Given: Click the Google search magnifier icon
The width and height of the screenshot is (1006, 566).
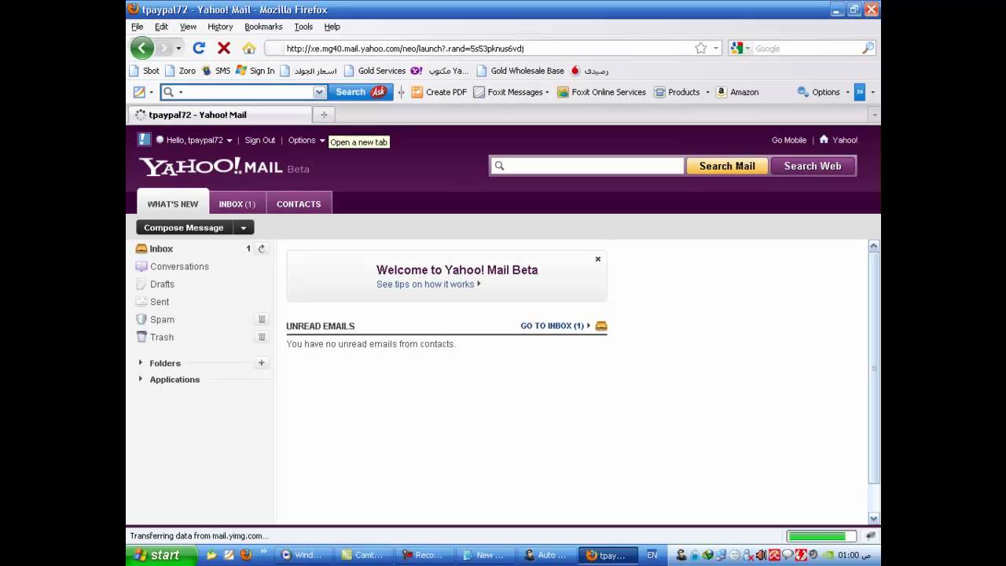Looking at the screenshot, I should tap(868, 48).
